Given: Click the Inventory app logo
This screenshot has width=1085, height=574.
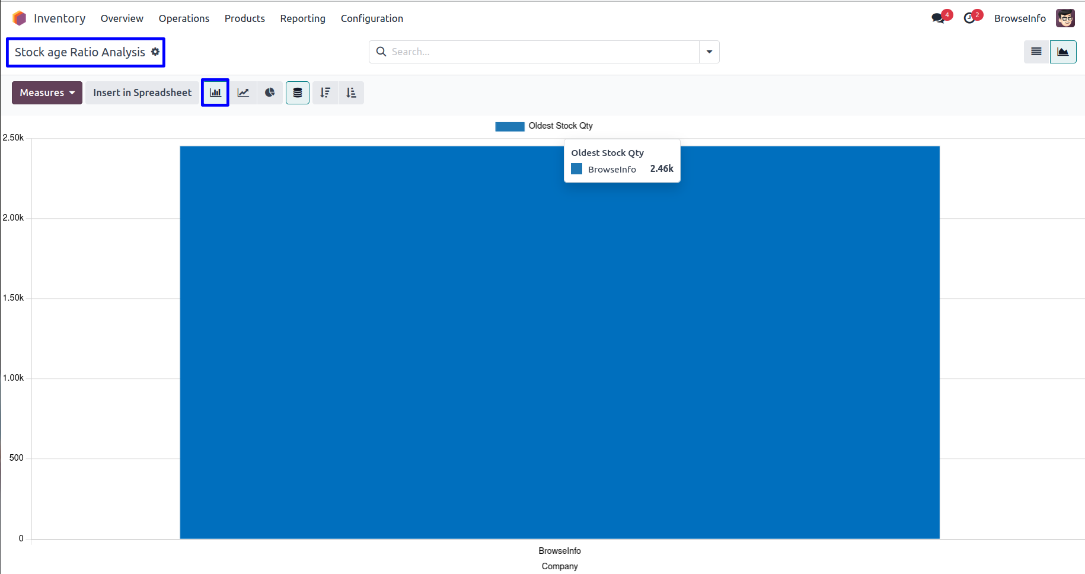Looking at the screenshot, I should (20, 18).
